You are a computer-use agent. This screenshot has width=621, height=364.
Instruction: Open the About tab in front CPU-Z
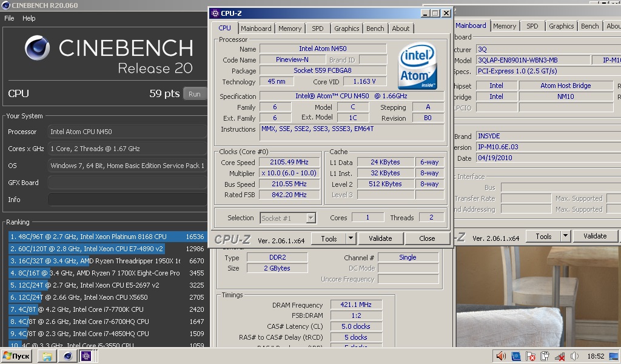click(x=401, y=29)
